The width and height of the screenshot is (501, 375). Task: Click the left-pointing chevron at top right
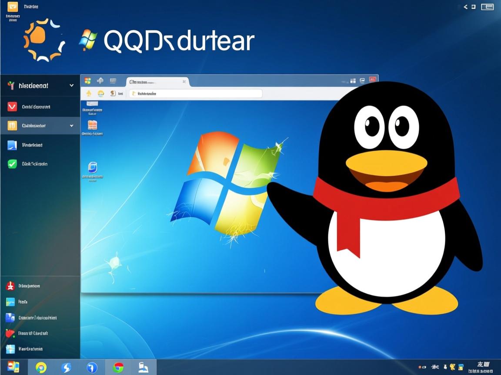coord(465,7)
